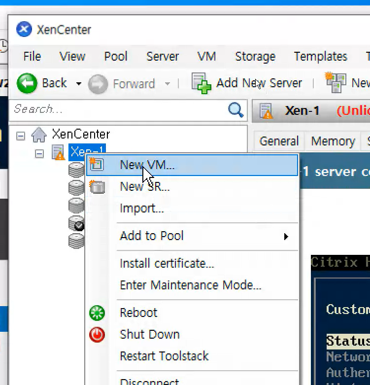Choose Restart Toolstack from context menu
The image size is (370, 385).
point(192,356)
